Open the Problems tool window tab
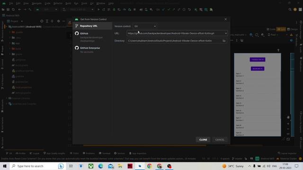Viewport: 303px width, 170px height. click(89, 153)
